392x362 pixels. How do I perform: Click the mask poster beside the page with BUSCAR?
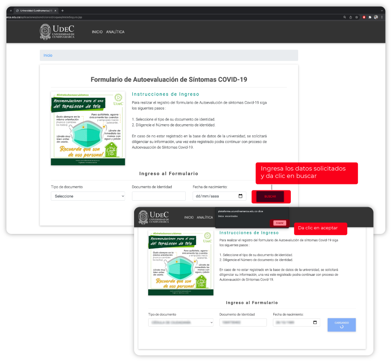point(88,128)
